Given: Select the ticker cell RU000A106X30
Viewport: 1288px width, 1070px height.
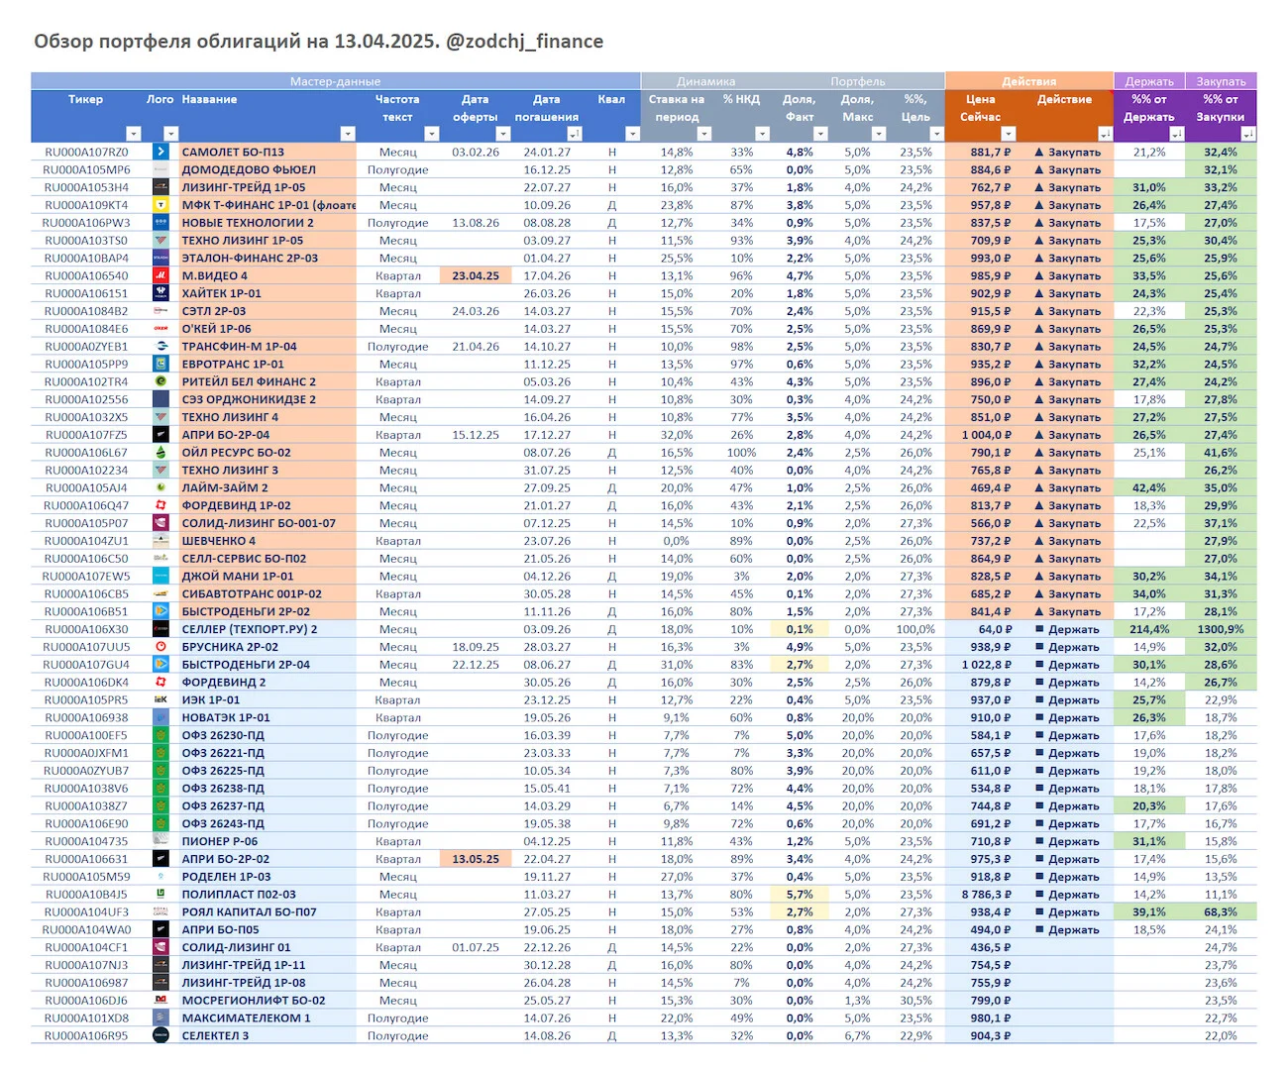Looking at the screenshot, I should (86, 629).
